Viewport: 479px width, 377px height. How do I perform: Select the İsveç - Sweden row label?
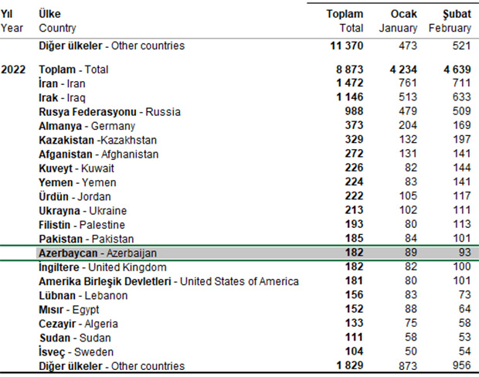click(74, 352)
